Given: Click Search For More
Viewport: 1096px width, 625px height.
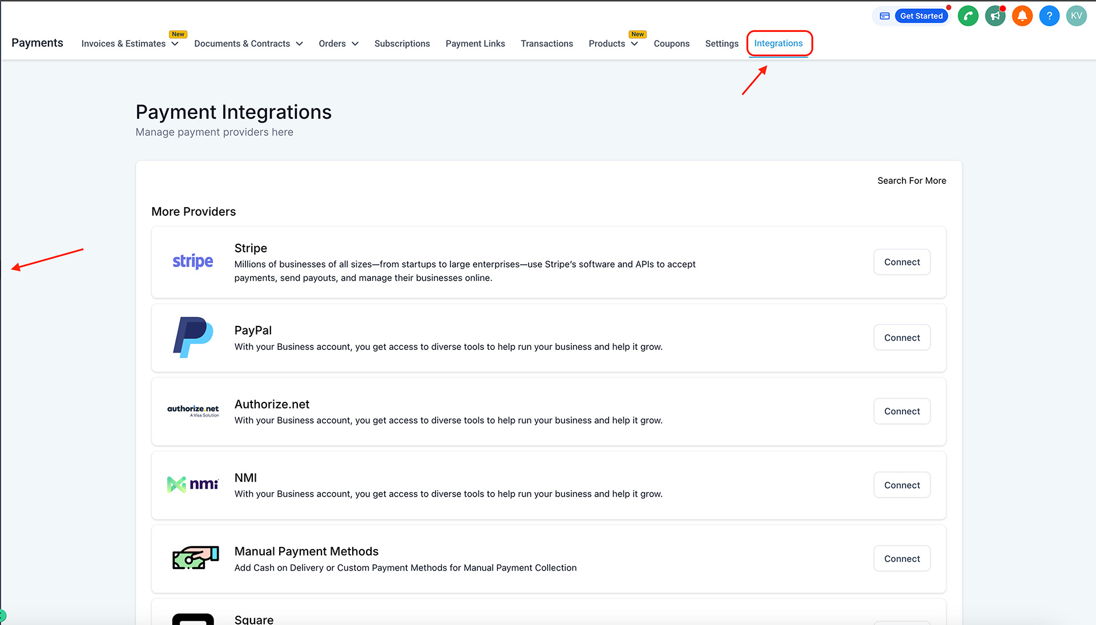Looking at the screenshot, I should [x=912, y=180].
